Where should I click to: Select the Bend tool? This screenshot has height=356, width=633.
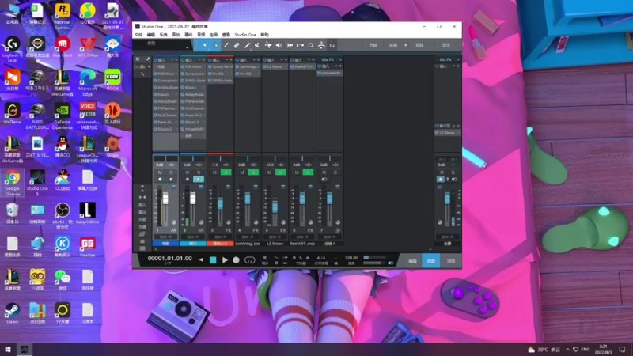click(x=268, y=45)
